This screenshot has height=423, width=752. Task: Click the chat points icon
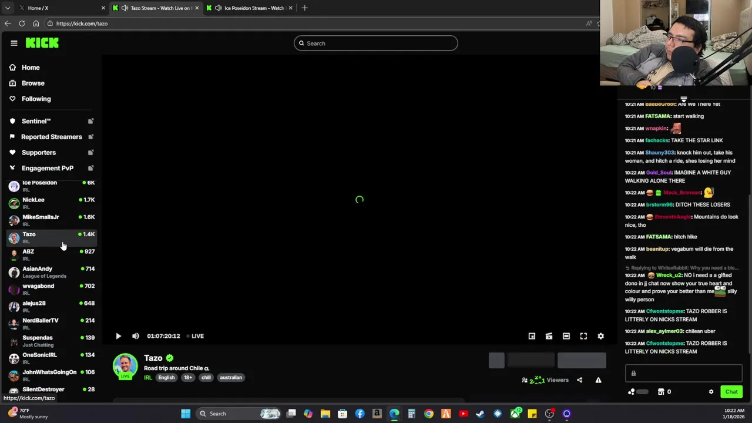pos(632,392)
